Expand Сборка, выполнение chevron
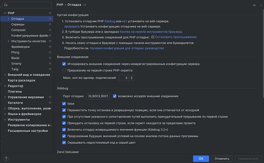Screen dimensions: 264x163 click(x=5, y=108)
